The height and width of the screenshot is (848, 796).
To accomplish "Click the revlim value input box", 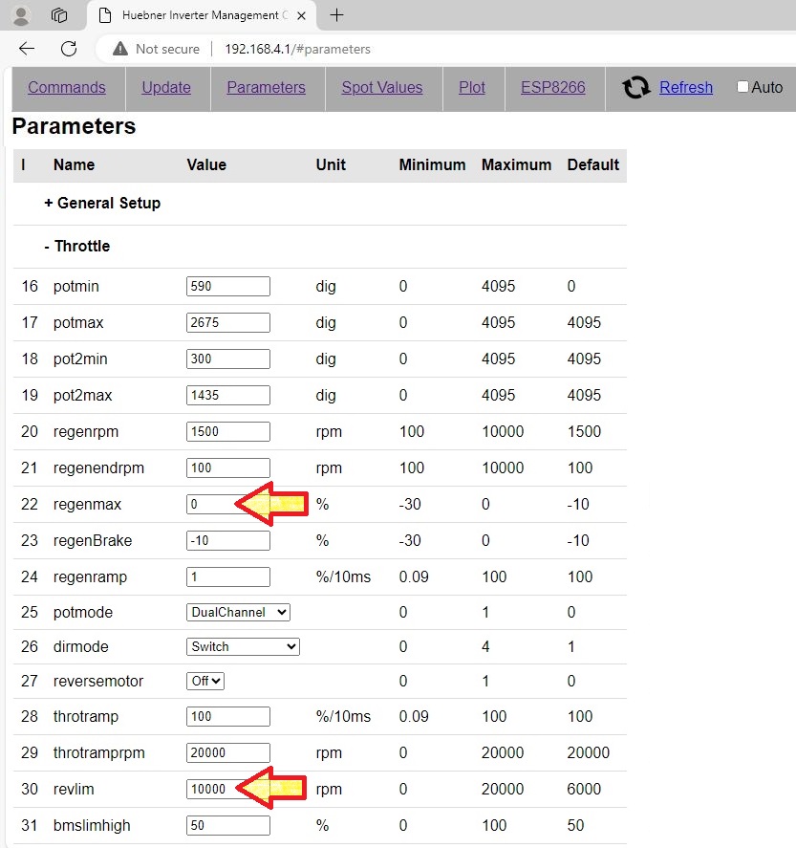I will coord(210,789).
